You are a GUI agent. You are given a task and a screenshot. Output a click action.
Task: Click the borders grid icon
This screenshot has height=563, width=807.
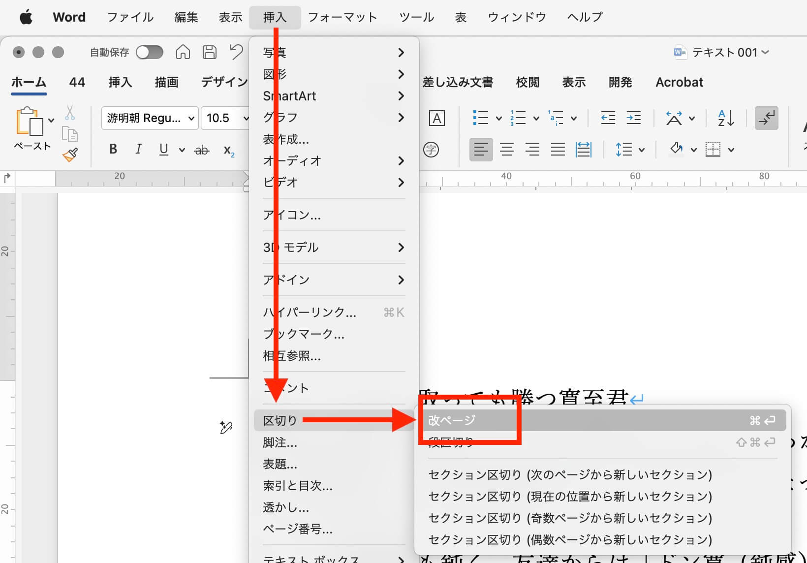pyautogui.click(x=713, y=149)
